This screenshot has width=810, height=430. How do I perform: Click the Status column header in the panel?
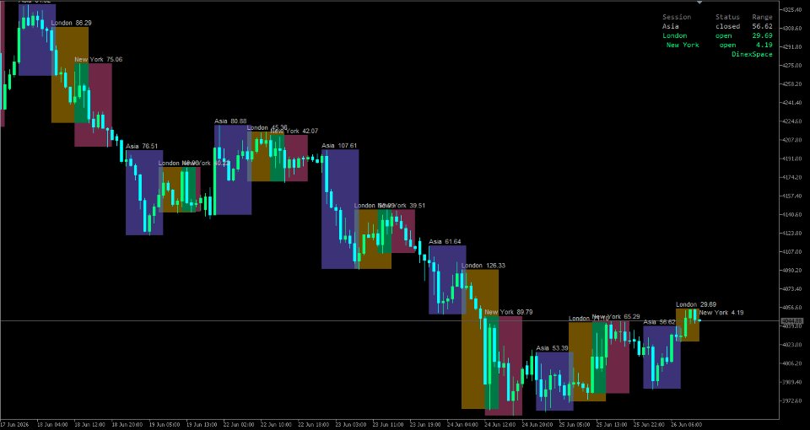[x=727, y=17]
